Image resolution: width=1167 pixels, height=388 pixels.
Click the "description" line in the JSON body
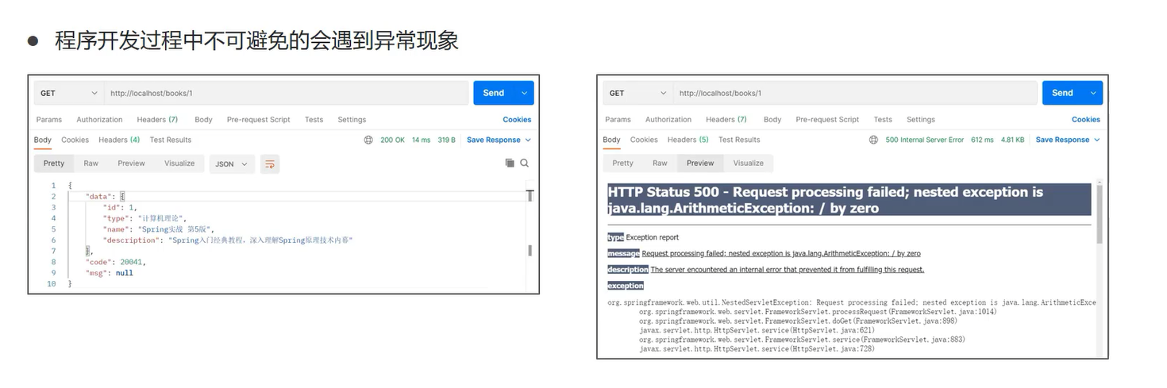point(228,240)
